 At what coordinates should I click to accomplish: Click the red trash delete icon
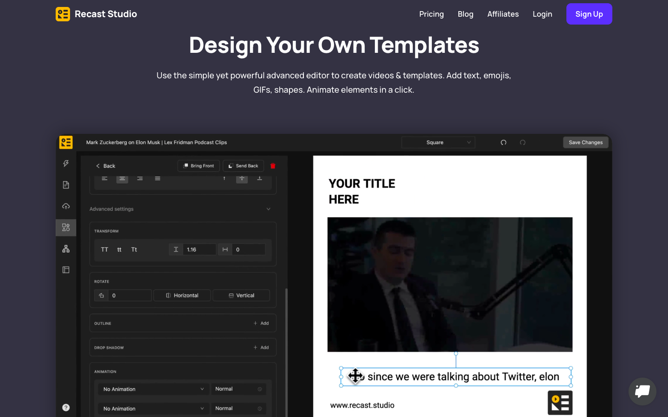tap(273, 166)
